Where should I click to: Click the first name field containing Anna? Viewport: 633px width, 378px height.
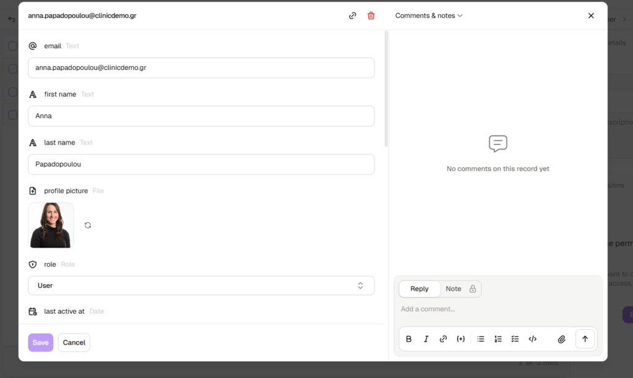(201, 116)
